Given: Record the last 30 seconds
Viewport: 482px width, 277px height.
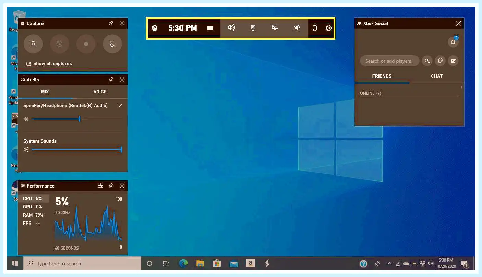Looking at the screenshot, I should point(60,44).
